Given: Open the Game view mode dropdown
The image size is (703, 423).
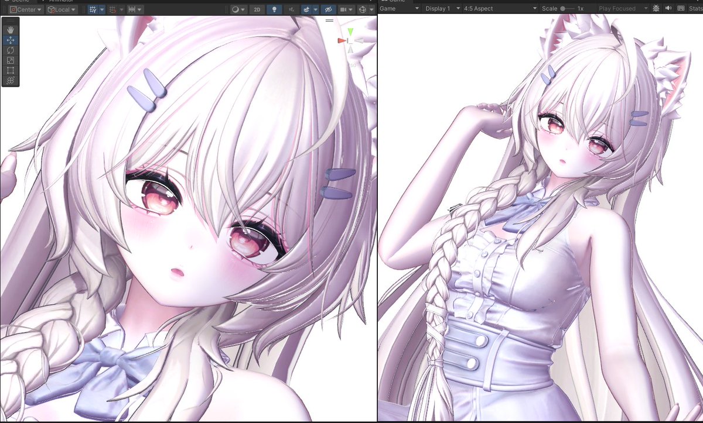Looking at the screenshot, I should pyautogui.click(x=400, y=9).
